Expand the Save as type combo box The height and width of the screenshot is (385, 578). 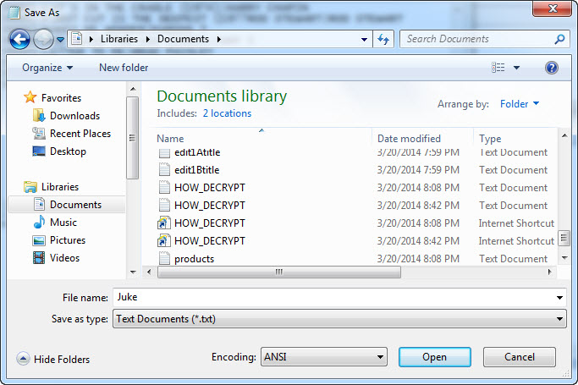[x=339, y=319]
